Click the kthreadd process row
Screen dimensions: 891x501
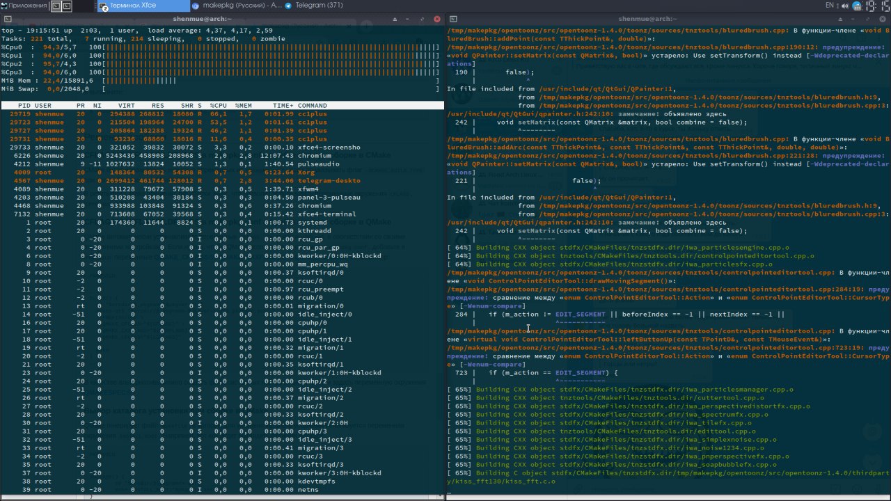pyautogui.click(x=222, y=231)
